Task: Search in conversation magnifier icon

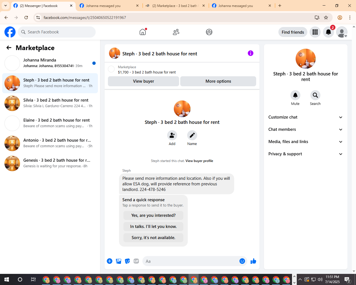Action: 315,95
